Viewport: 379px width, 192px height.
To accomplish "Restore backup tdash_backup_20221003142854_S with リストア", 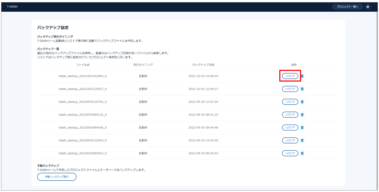I will tap(290, 76).
